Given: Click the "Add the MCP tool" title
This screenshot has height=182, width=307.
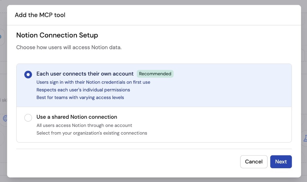Looking at the screenshot, I should (x=40, y=15).
